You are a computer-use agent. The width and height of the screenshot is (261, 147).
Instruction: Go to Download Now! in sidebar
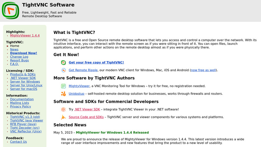pos(24,53)
